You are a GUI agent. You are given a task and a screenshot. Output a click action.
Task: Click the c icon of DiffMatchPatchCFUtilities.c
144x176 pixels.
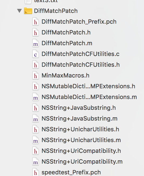click(x=36, y=54)
